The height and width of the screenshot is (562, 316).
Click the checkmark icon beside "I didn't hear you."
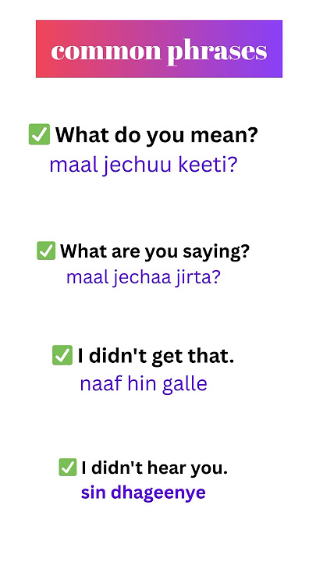coord(68,468)
